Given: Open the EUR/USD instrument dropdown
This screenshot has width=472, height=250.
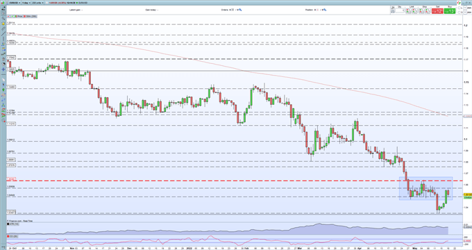Looking at the screenshot, I should coord(14,3).
